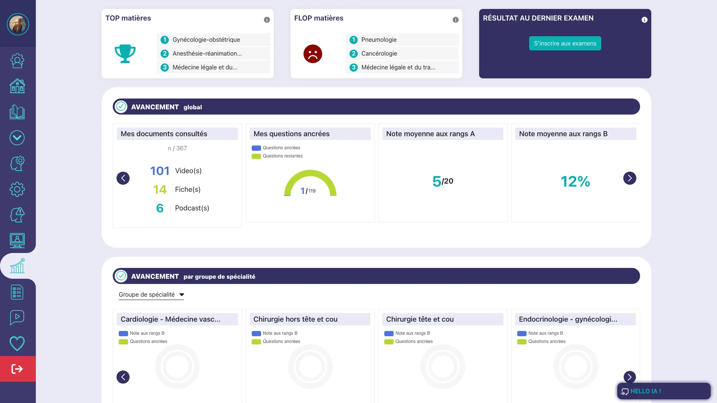Viewport: 717px width, 403px height.
Task: Click info icon on TOP matières
Action: [x=267, y=20]
